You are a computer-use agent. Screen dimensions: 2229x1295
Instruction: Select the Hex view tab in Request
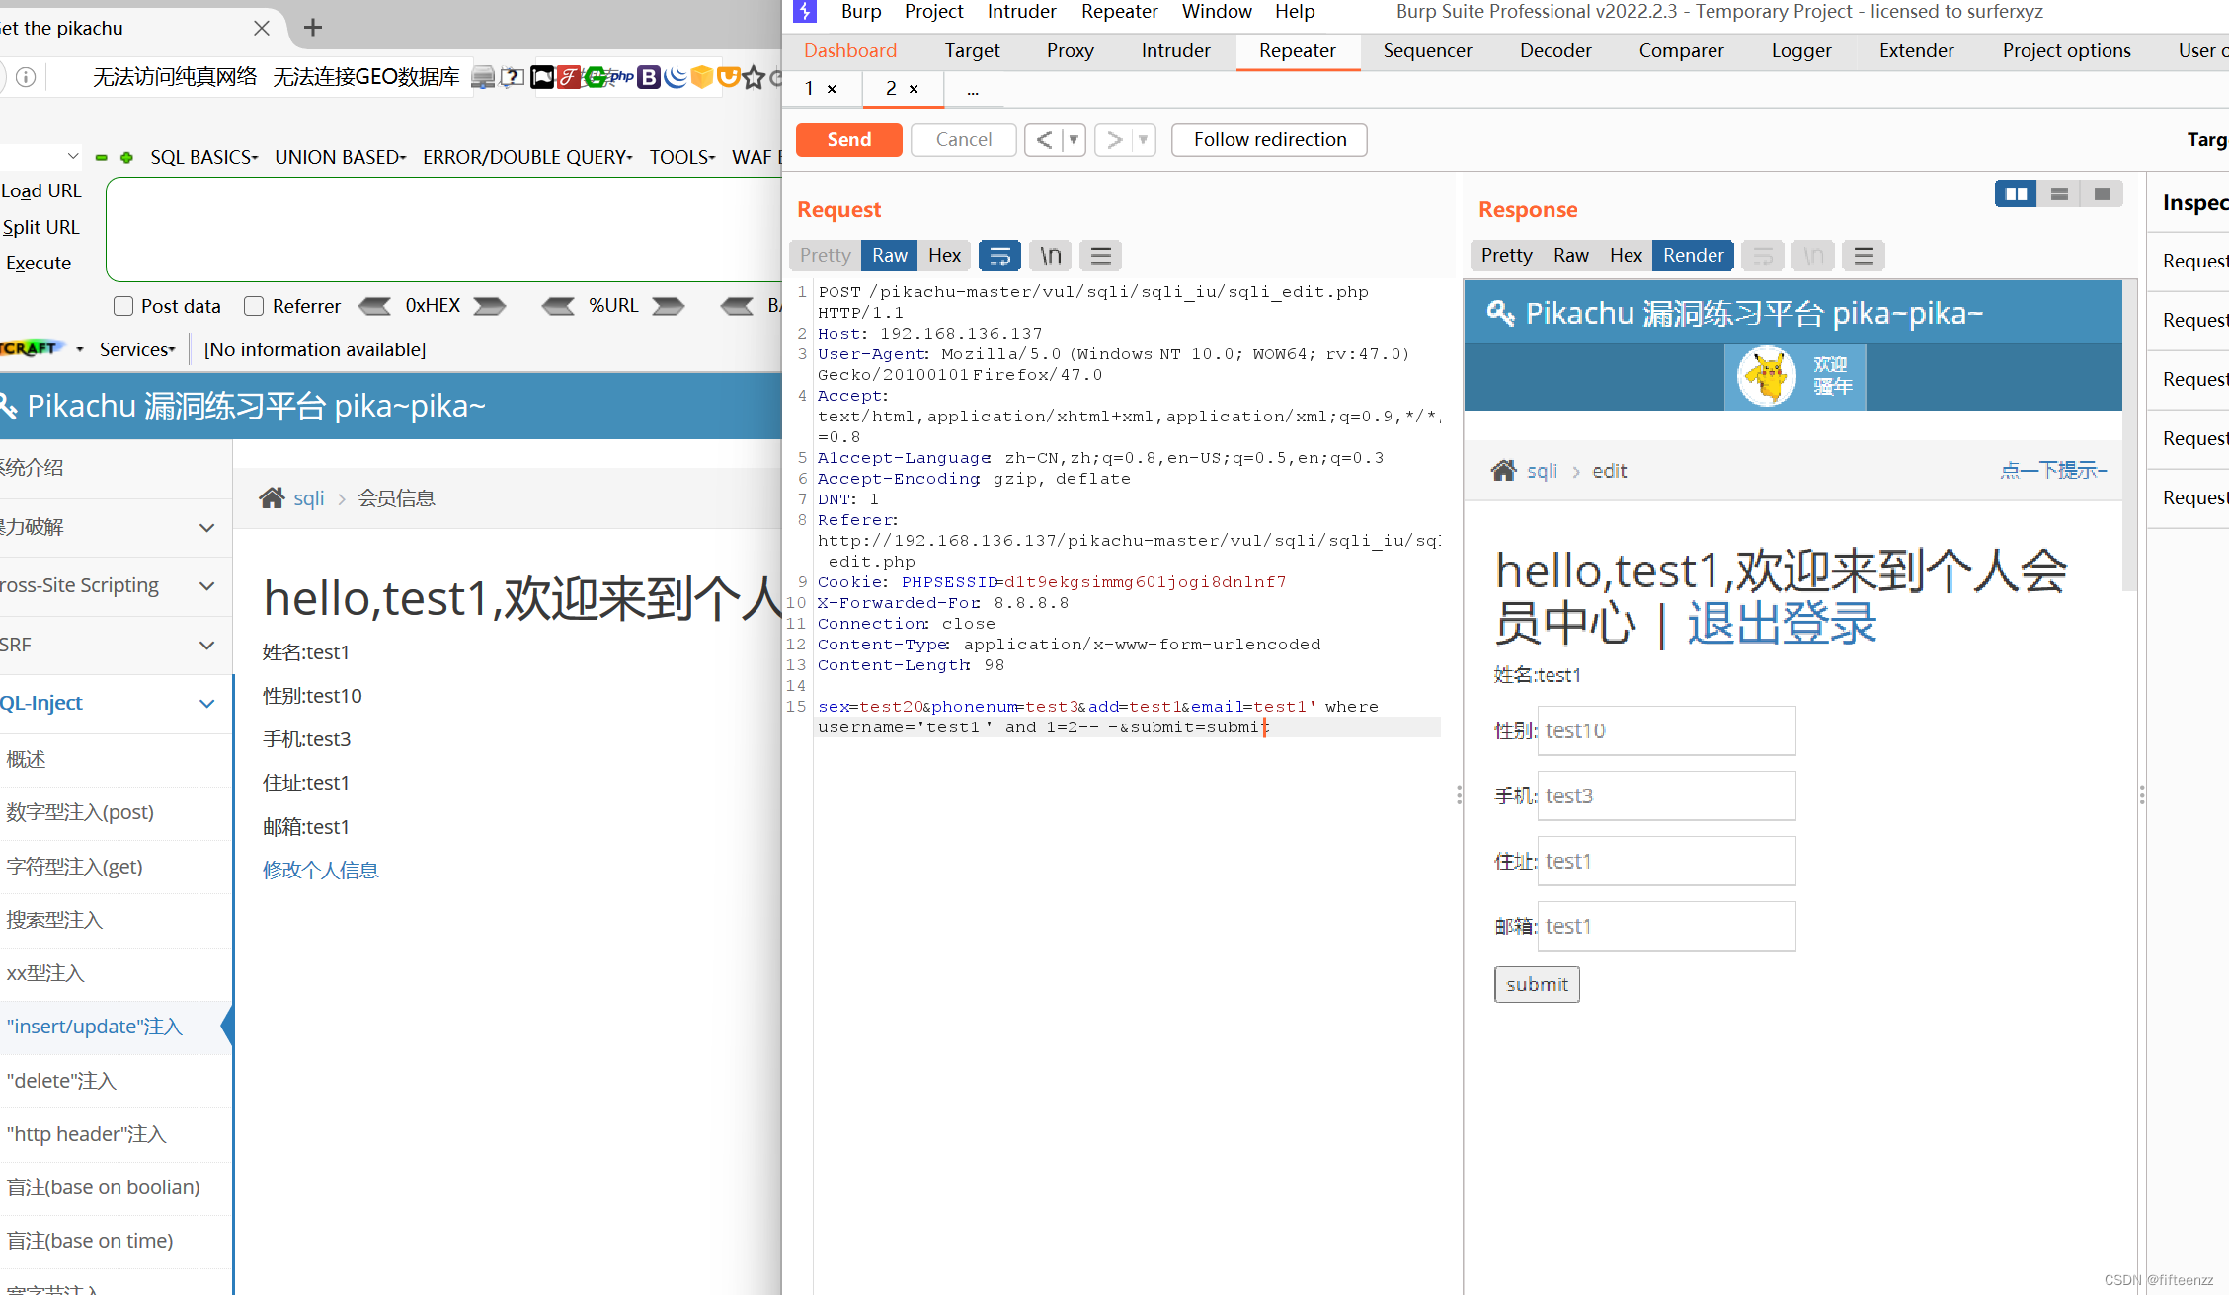point(942,255)
